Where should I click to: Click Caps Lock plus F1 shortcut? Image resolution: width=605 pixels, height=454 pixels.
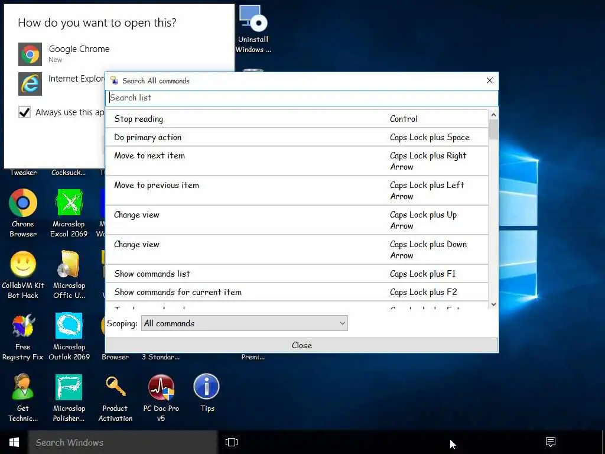coord(422,274)
